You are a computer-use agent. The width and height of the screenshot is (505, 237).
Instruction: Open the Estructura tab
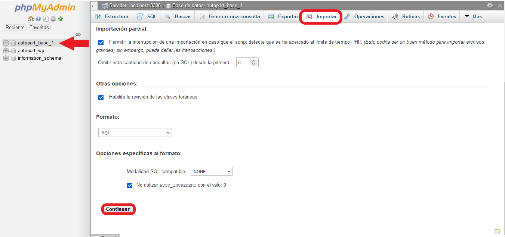click(112, 17)
